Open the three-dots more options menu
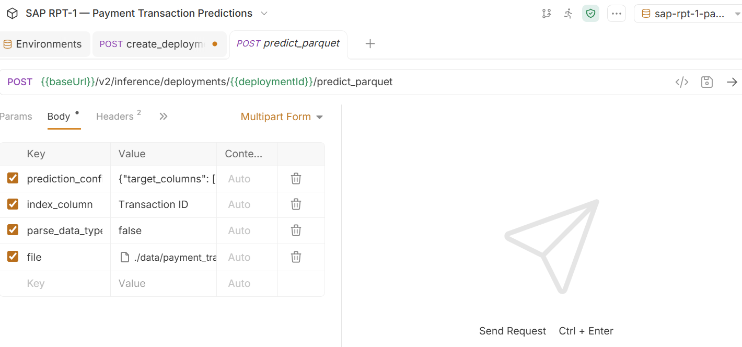Screen dimensions: 742x347 coord(617,14)
